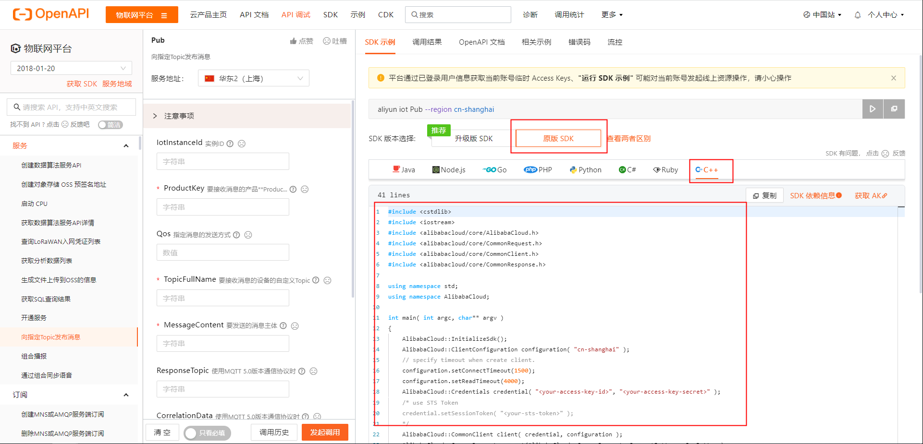Click the IoT platform cube icon
Screen dimensions: 923x444
[16, 48]
